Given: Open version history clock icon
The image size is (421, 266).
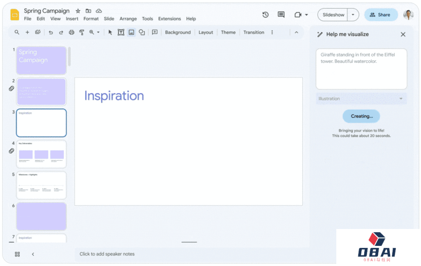Looking at the screenshot, I should 266,15.
